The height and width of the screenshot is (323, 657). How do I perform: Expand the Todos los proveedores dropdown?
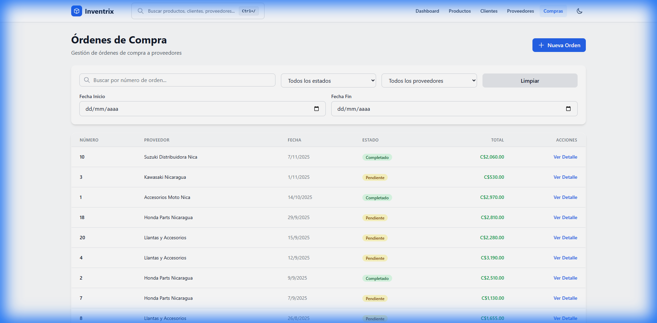429,81
